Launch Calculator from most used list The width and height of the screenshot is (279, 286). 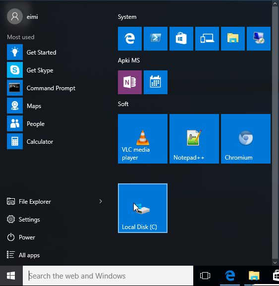coord(55,142)
